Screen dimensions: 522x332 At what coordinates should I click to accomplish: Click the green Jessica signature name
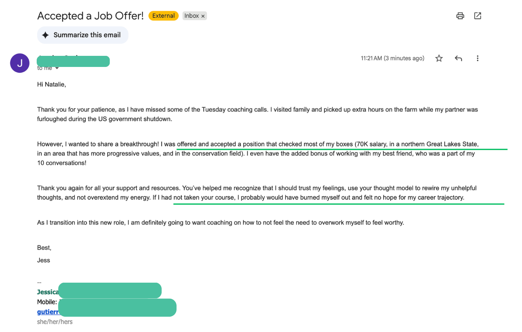[x=48, y=292]
